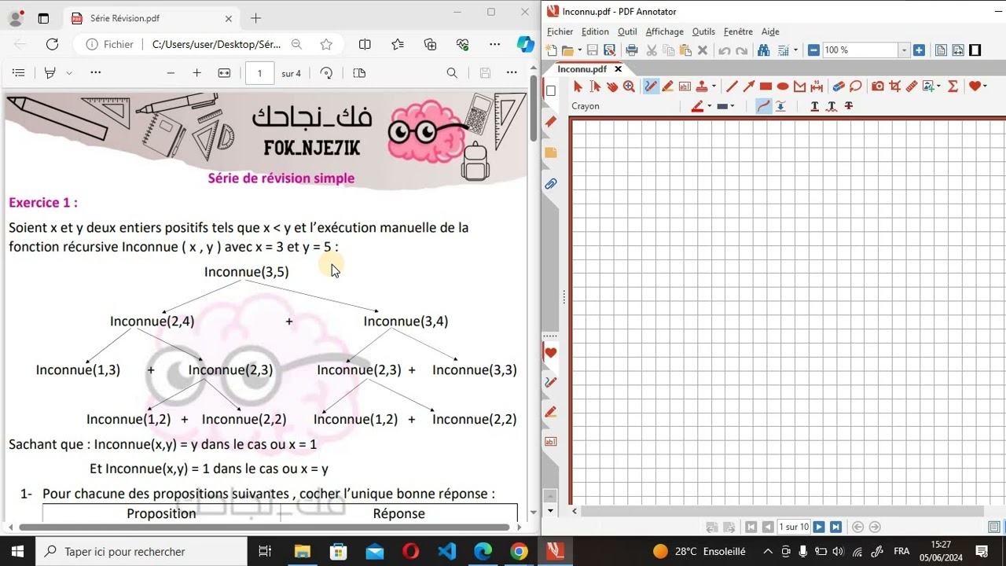This screenshot has width=1006, height=566.
Task: Refresh the Edge browser page
Action: click(52, 45)
